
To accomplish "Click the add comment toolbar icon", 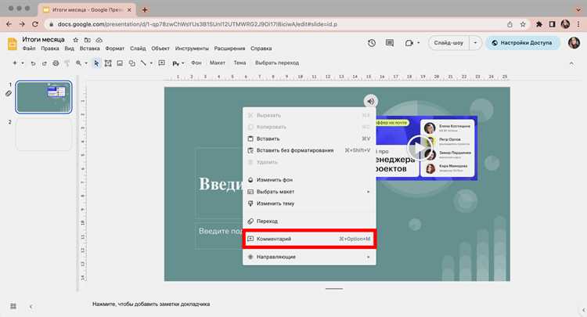I will (162, 63).
